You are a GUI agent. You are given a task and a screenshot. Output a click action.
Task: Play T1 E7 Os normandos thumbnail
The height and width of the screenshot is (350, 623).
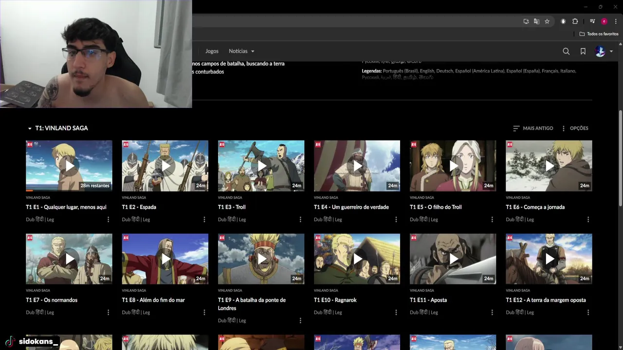point(69,259)
